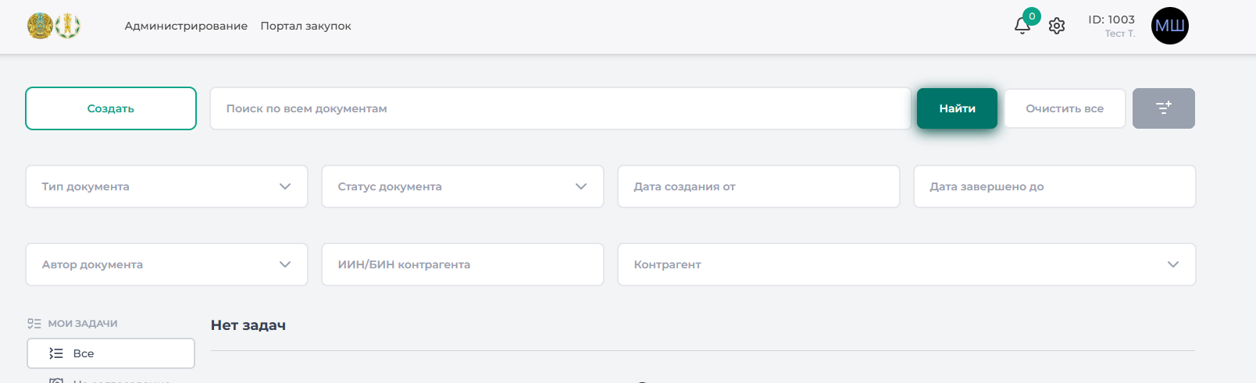This screenshot has height=383, width=1256.
Task: Open the Администрирование menu
Action: pos(186,26)
